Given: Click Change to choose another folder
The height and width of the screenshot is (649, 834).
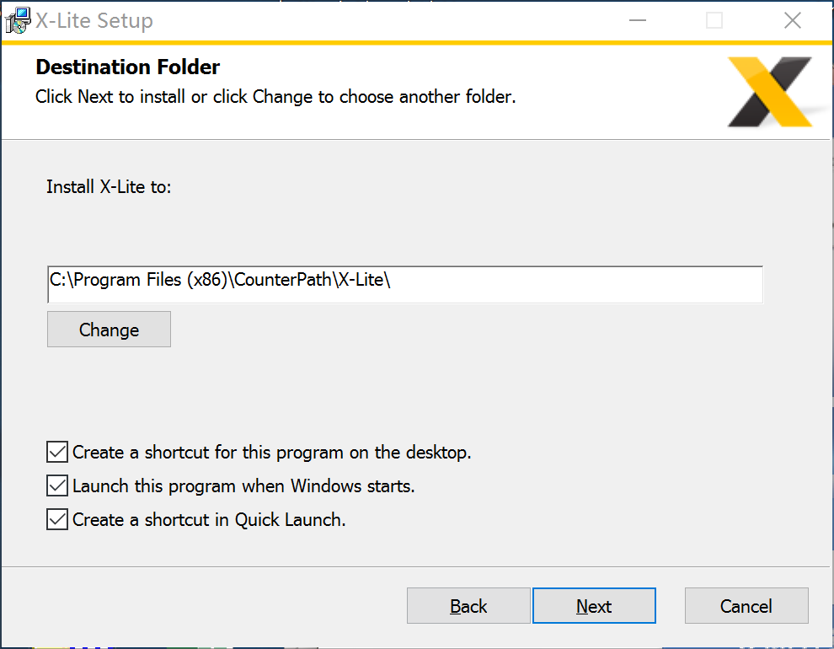Looking at the screenshot, I should coord(109,330).
